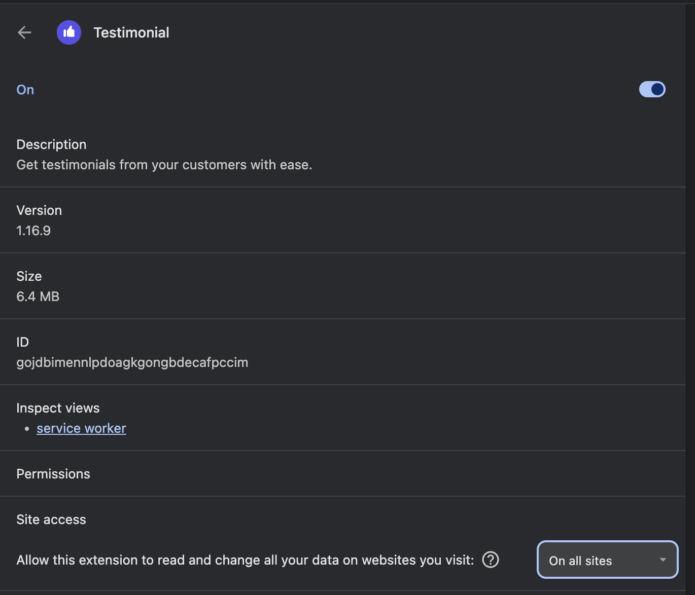
Task: Click the vertical scrollbar on the right edge
Action: pyautogui.click(x=690, y=297)
